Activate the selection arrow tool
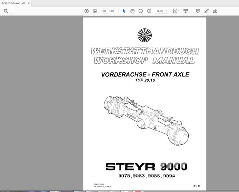Image resolution: width=239 pixels, height=192 pixels. pos(124,11)
